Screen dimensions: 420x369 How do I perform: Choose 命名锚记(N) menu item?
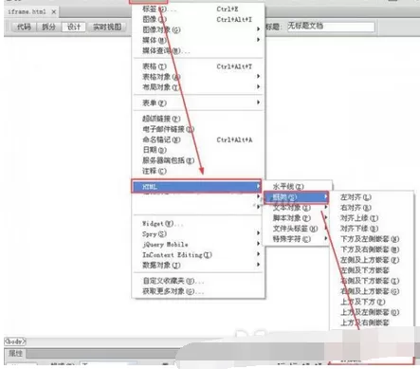point(198,139)
